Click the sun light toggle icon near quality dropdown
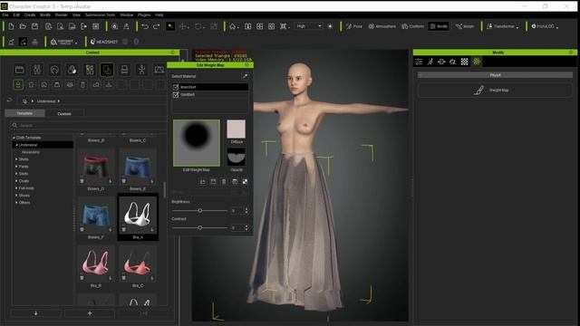The height and width of the screenshot is (326, 580). coord(330,26)
